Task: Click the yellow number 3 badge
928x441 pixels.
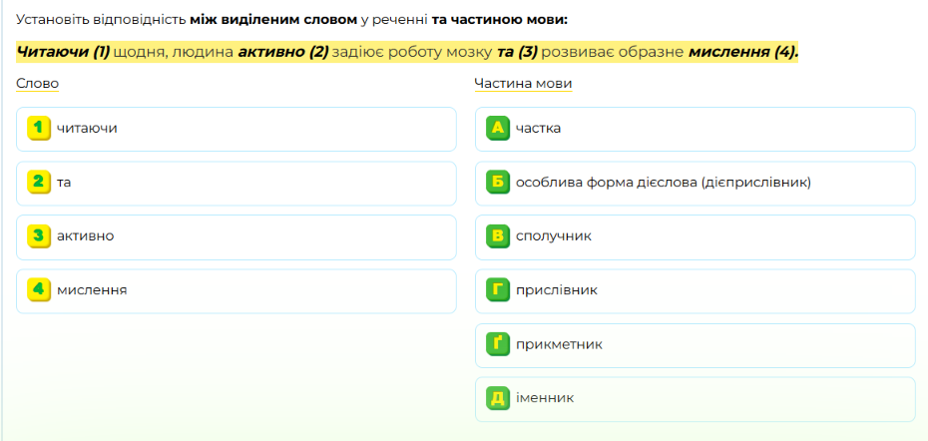Action: pyautogui.click(x=39, y=236)
